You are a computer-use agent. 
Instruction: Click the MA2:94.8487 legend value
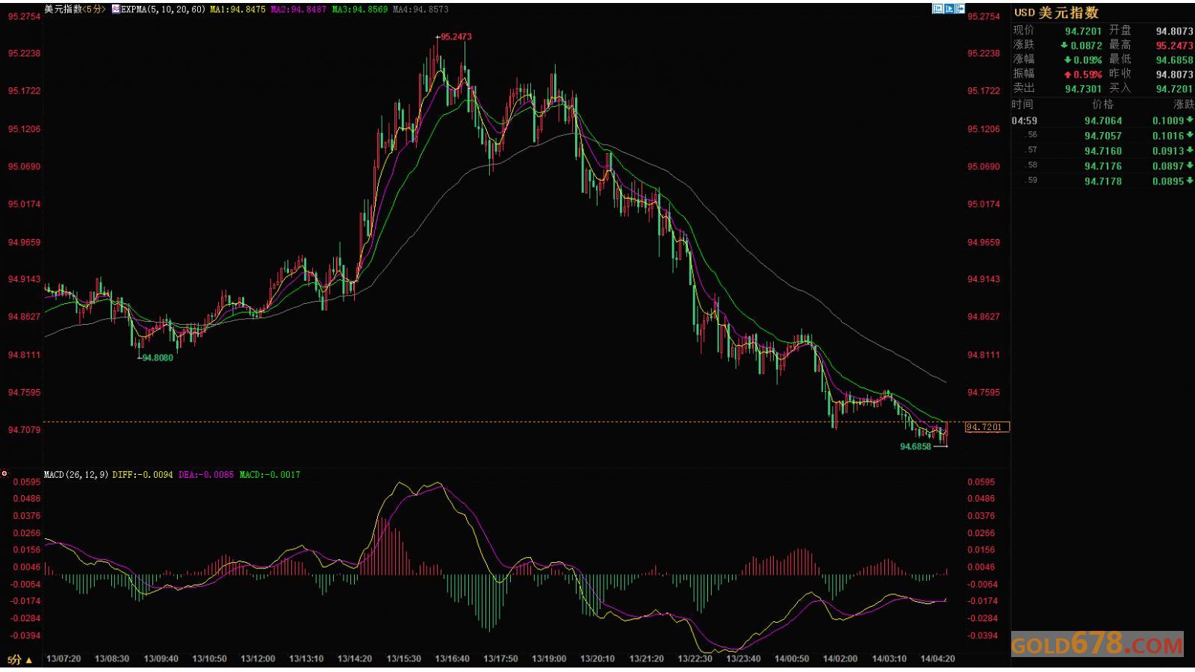pos(298,10)
